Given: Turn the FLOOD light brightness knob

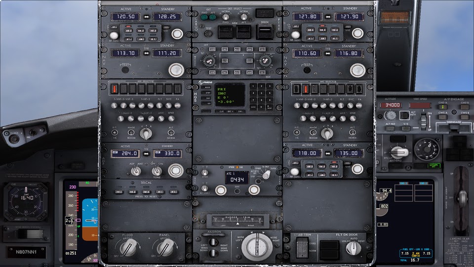Looking at the screenshot, I should tap(128, 248).
